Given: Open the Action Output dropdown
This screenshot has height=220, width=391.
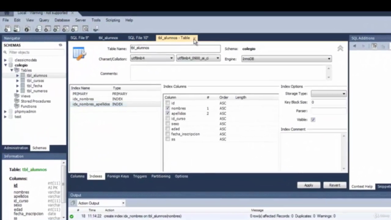Looking at the screenshot, I should pyautogui.click(x=101, y=203).
